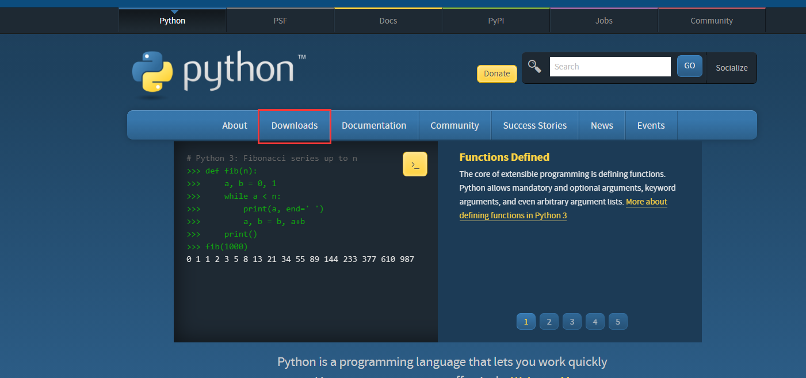The height and width of the screenshot is (378, 806).
Task: Open the PSF top tab
Action: point(280,21)
